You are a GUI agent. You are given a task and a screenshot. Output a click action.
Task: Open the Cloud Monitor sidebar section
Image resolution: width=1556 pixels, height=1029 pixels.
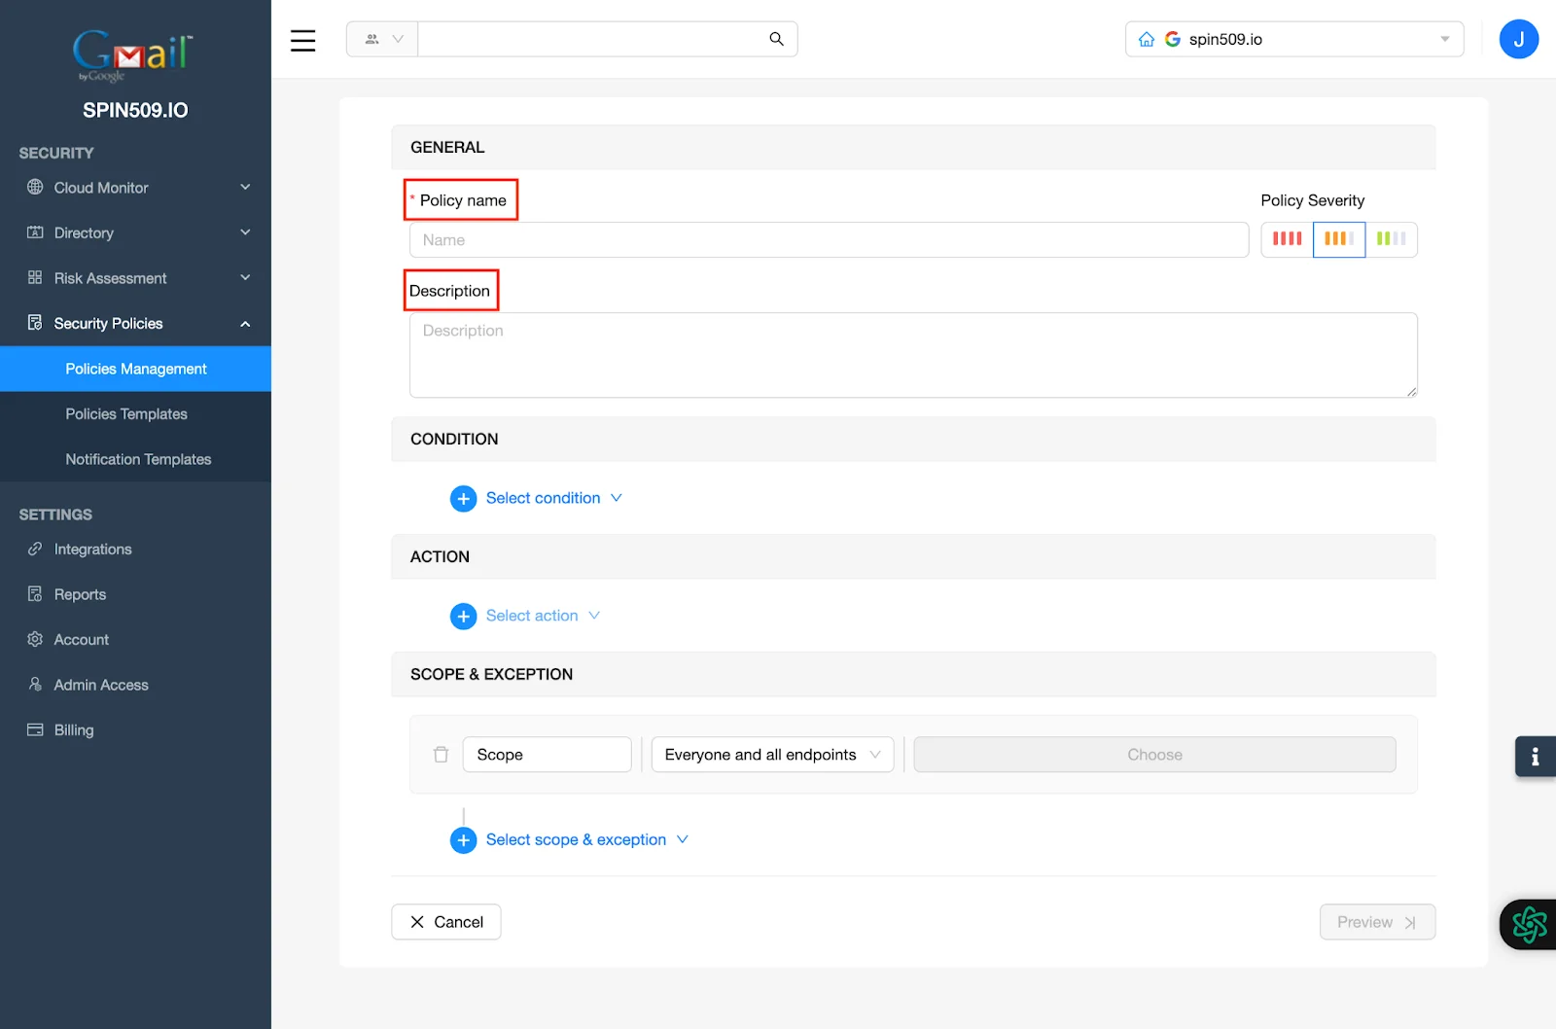tap(36, 187)
